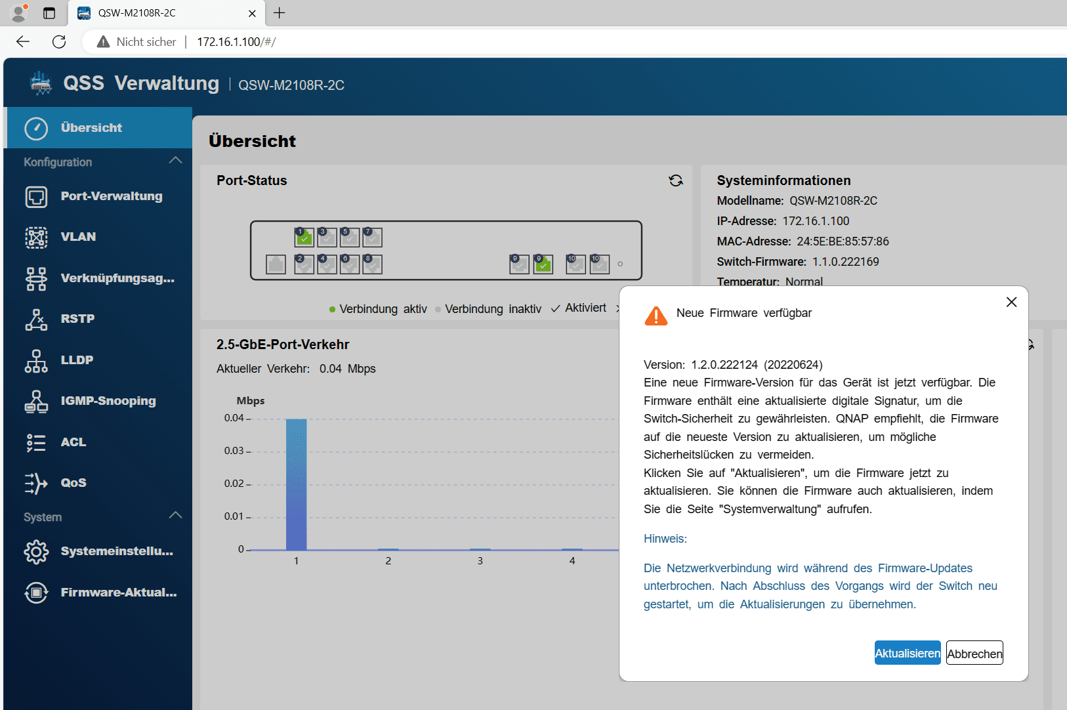Click the MAC-Adresse value 24:5E:BE:85:57:86

(x=843, y=241)
